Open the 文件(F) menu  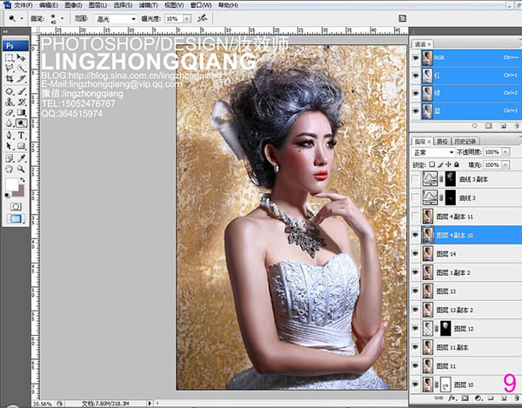(23, 5)
